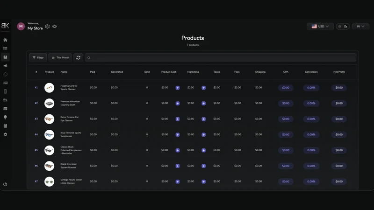Viewport: 374px width, 210px height.
Task: Open Black Oversized Square Glasses thumbnail
Action: tap(50, 166)
